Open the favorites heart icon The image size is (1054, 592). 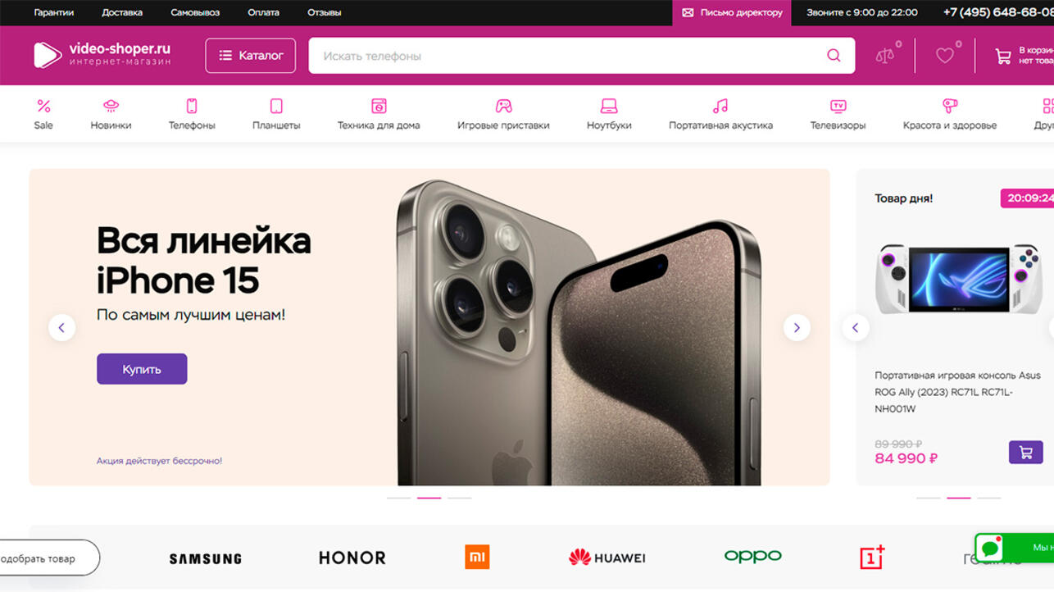tap(945, 56)
